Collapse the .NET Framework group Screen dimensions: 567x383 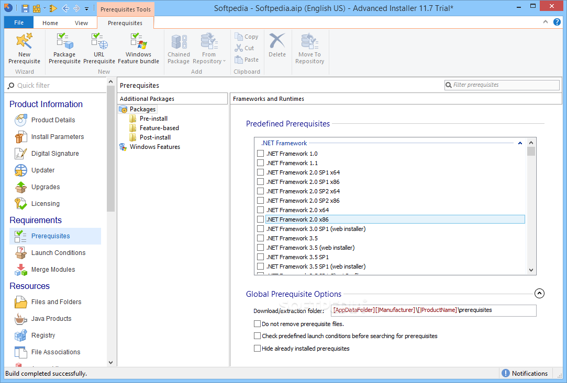point(520,143)
